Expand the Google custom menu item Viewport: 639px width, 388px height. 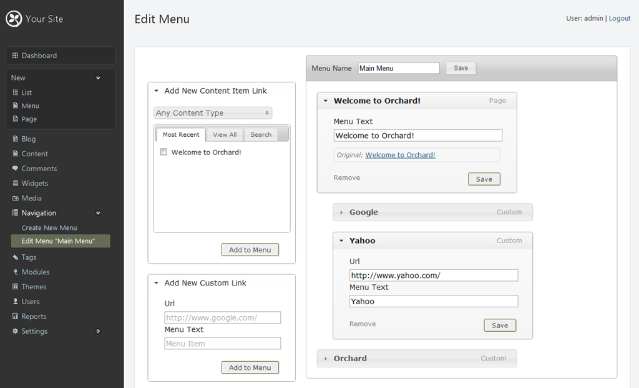[x=341, y=212]
